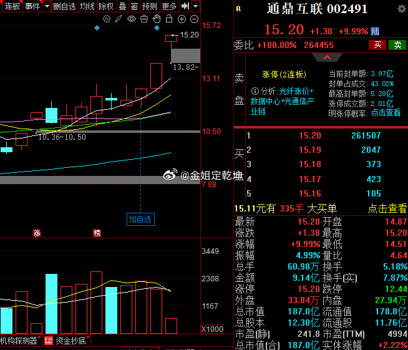Click the jump-to-end arrow icon
This screenshot has width=408, height=350.
click(185, 6)
